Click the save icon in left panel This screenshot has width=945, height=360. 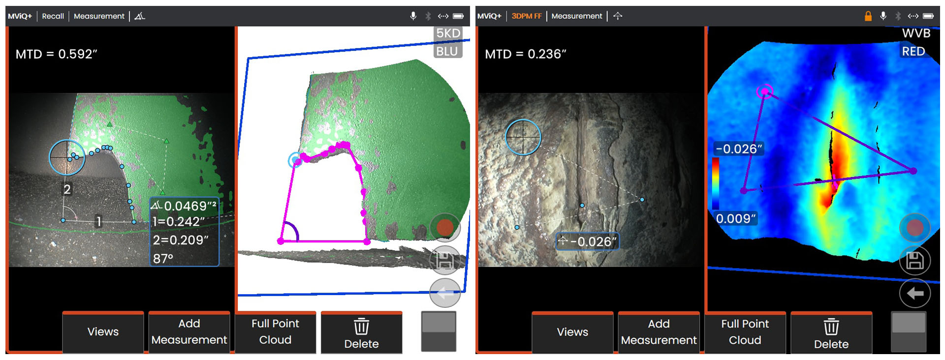(x=445, y=261)
